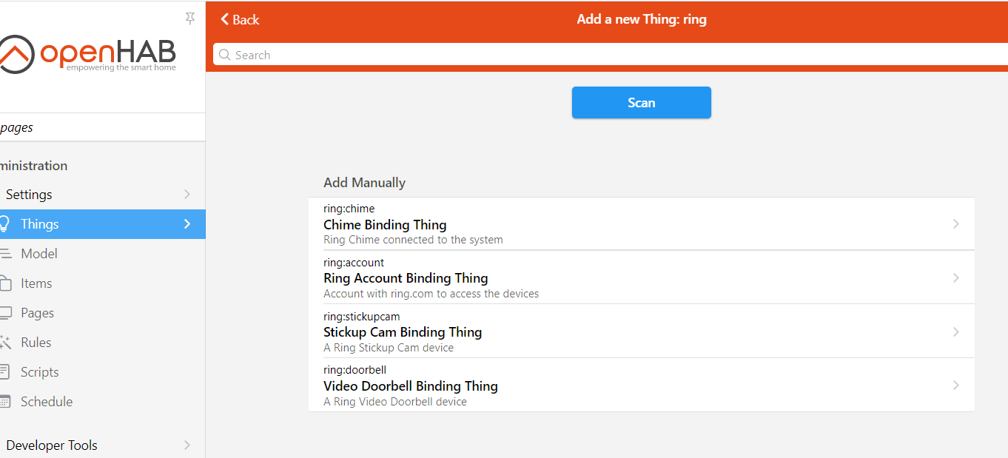Click the Things lightbulb icon

coord(4,223)
